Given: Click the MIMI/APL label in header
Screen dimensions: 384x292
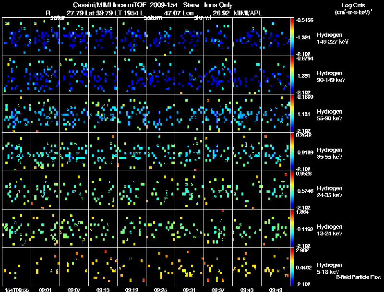Looking at the screenshot, I should [x=248, y=13].
